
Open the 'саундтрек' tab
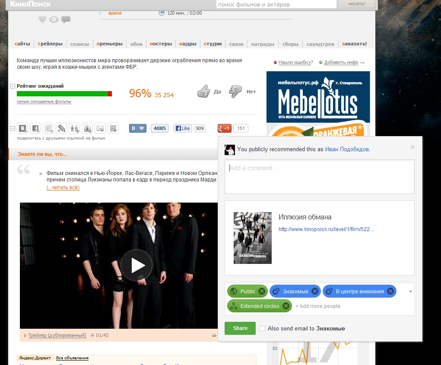tap(320, 44)
